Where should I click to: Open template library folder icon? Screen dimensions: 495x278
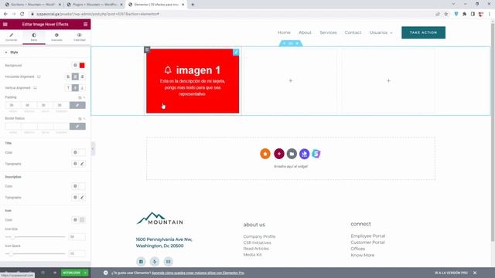pos(292,154)
